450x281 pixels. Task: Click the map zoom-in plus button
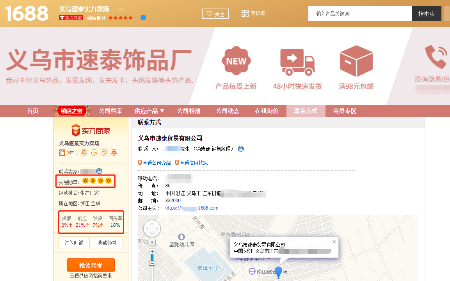click(x=152, y=251)
